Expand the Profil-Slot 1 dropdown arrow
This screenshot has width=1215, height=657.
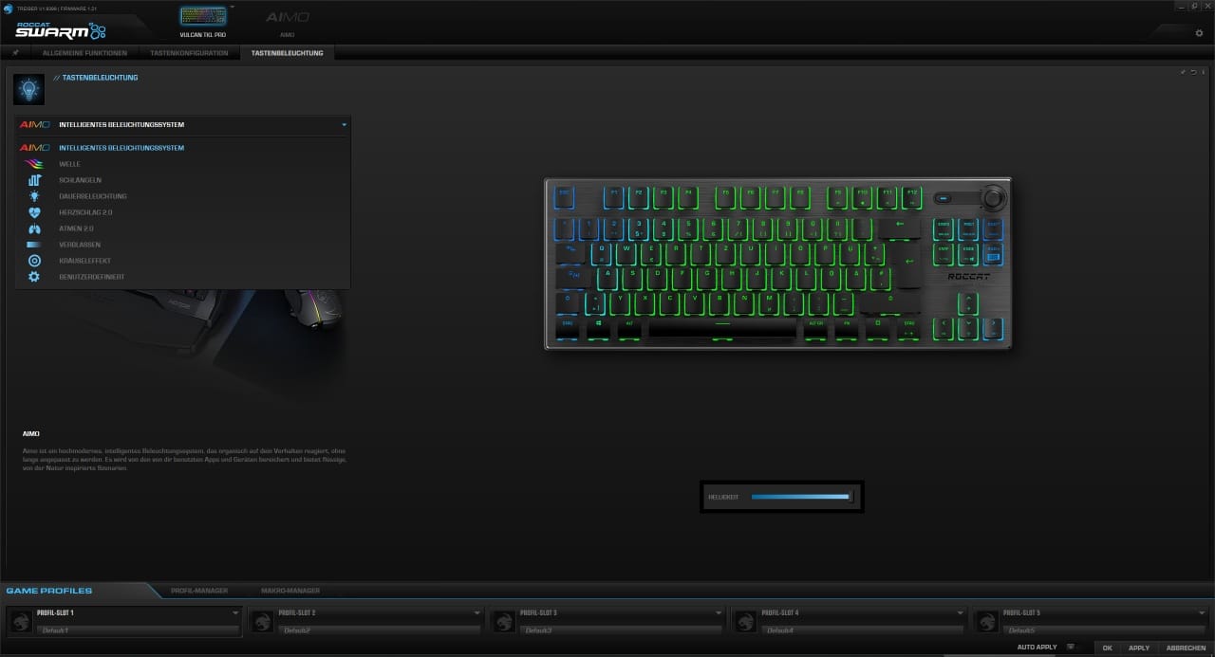(x=235, y=613)
